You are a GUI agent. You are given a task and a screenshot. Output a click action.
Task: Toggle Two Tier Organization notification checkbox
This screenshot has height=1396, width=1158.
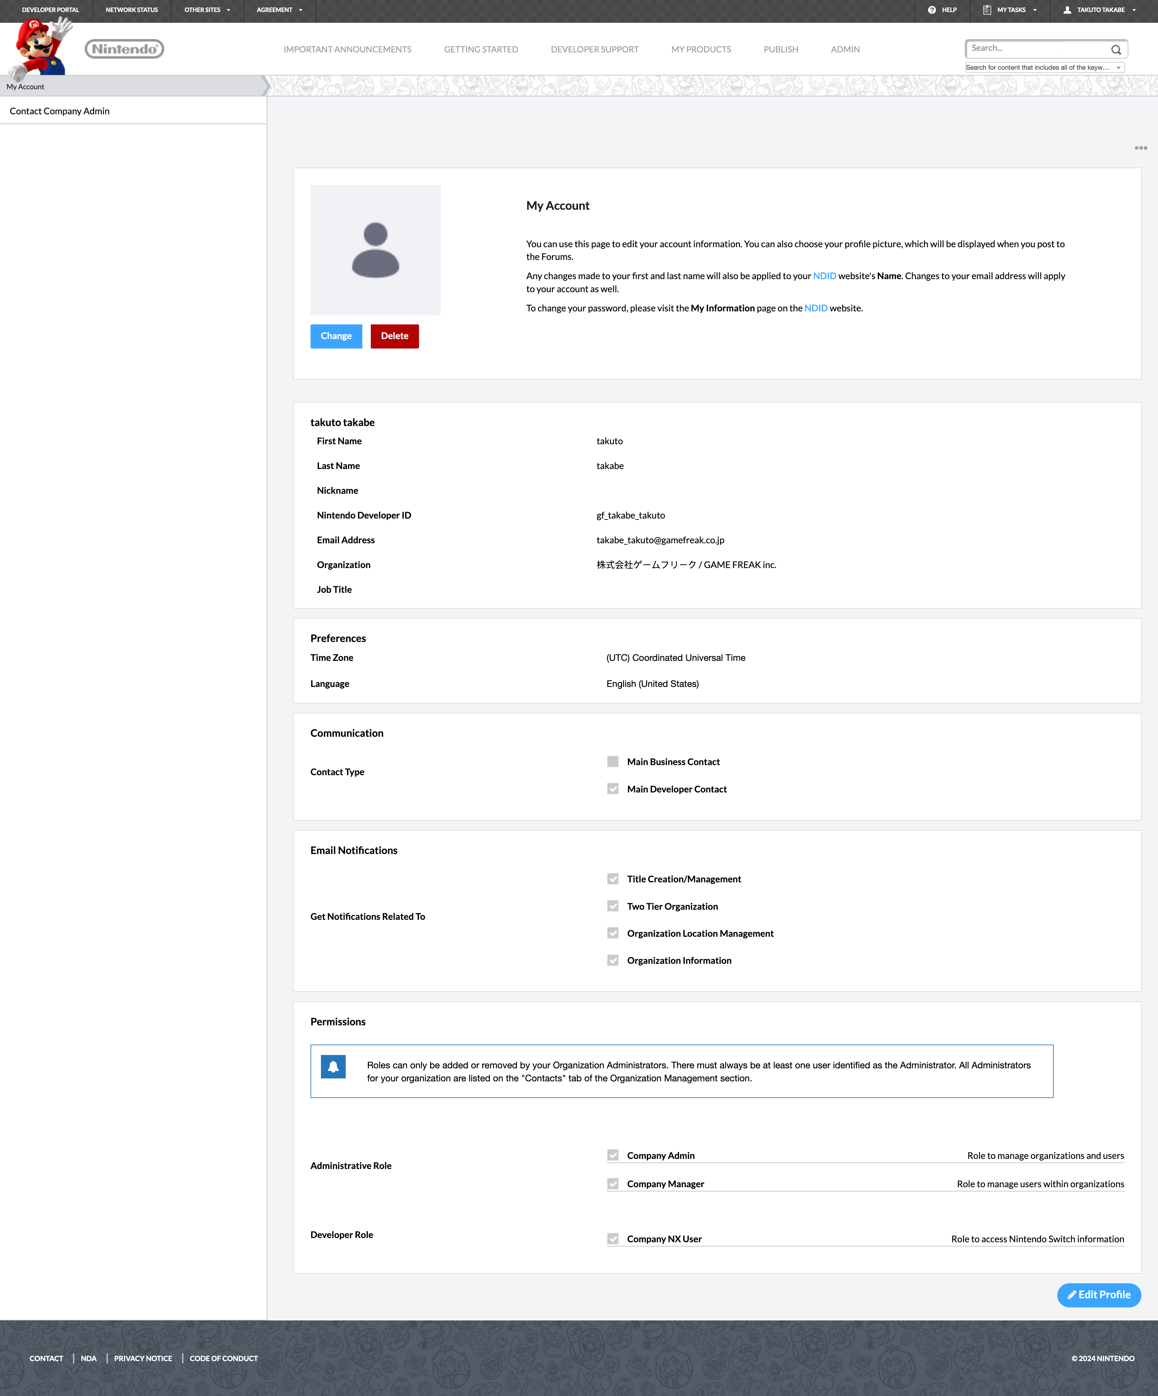(x=613, y=906)
